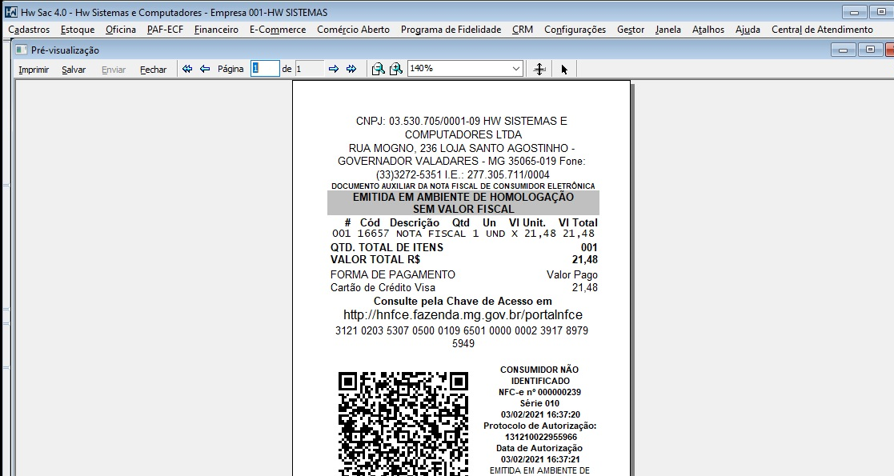The image size is (894, 476).
Task: Click the 'QTD. TOTAL DE ITENS' label
Action: (387, 247)
